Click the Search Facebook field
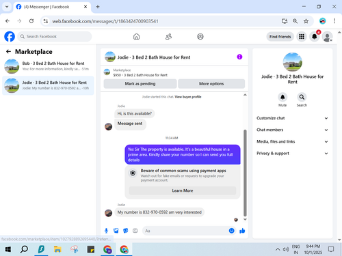The width and height of the screenshot is (342, 256). [55, 36]
